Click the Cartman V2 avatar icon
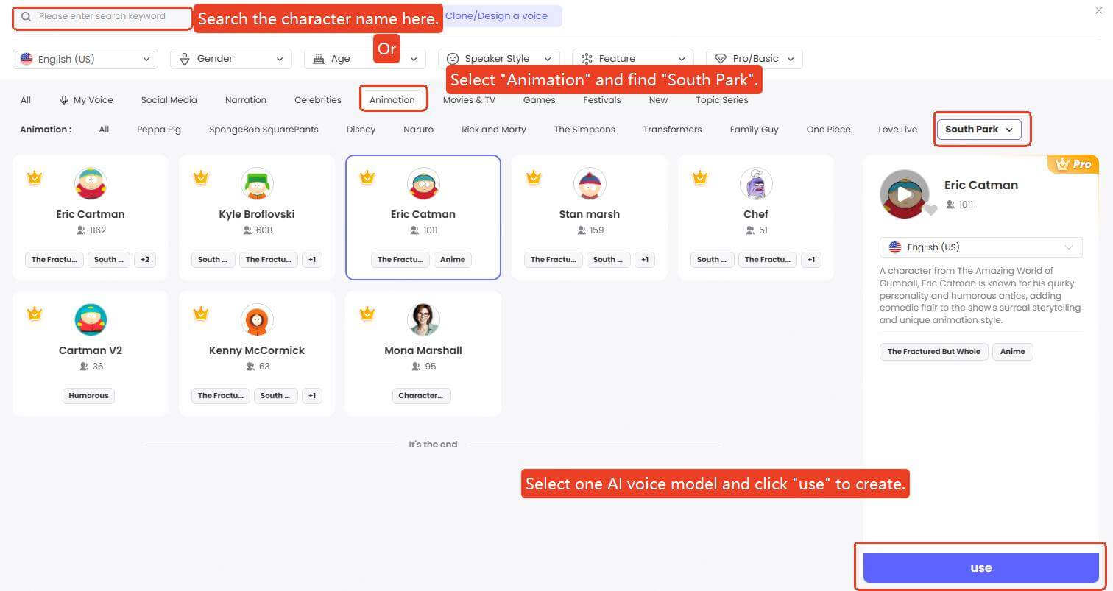Screen dimensions: 1113x591 91,320
